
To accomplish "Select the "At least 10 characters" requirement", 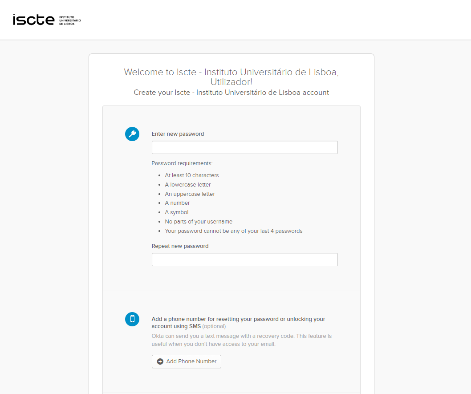I will click(x=192, y=175).
